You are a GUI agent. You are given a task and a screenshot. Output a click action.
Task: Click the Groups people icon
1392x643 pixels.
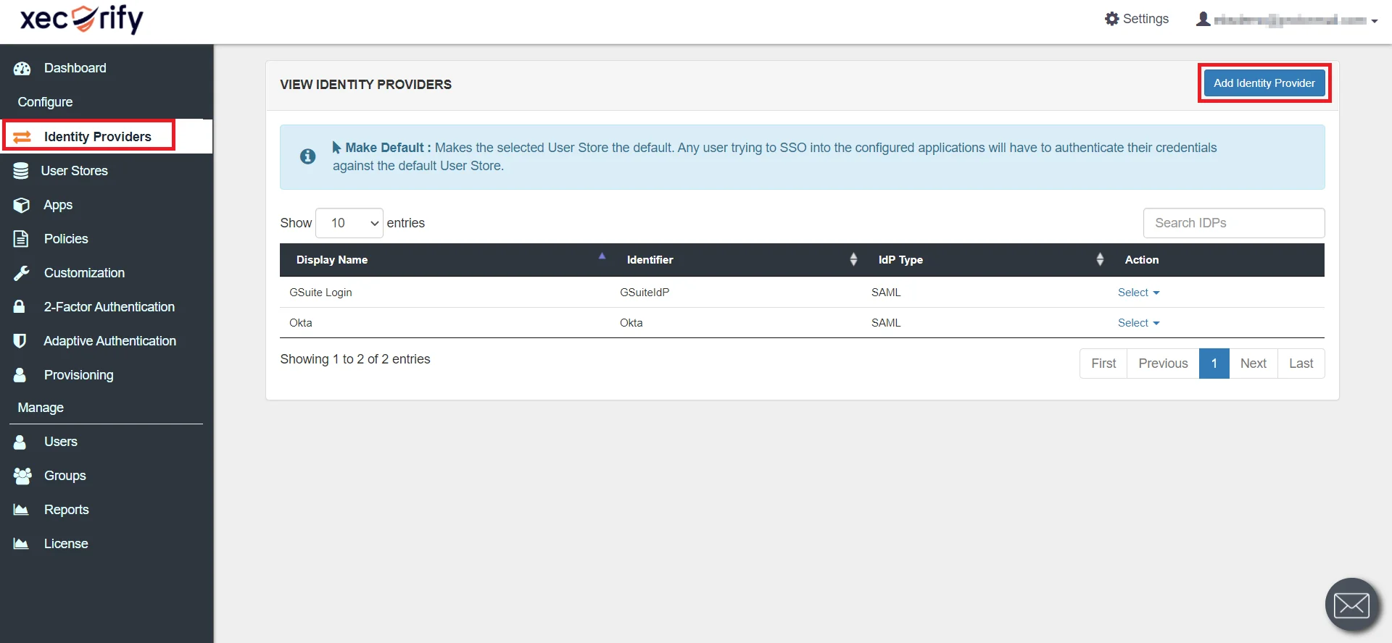coord(22,476)
